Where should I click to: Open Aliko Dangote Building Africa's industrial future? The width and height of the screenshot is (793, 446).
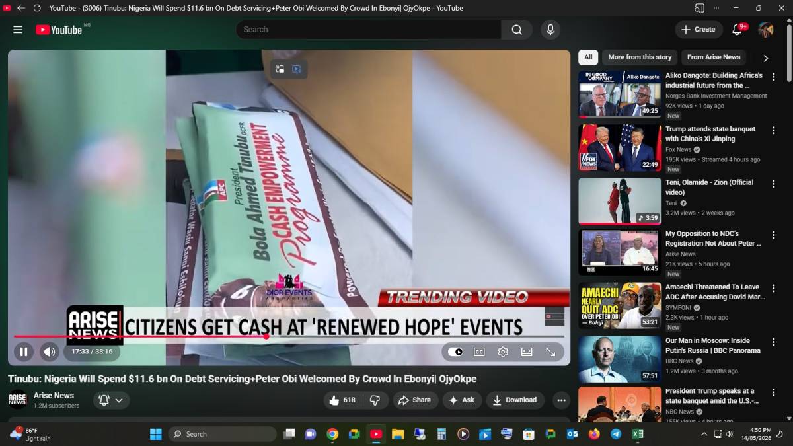point(714,81)
